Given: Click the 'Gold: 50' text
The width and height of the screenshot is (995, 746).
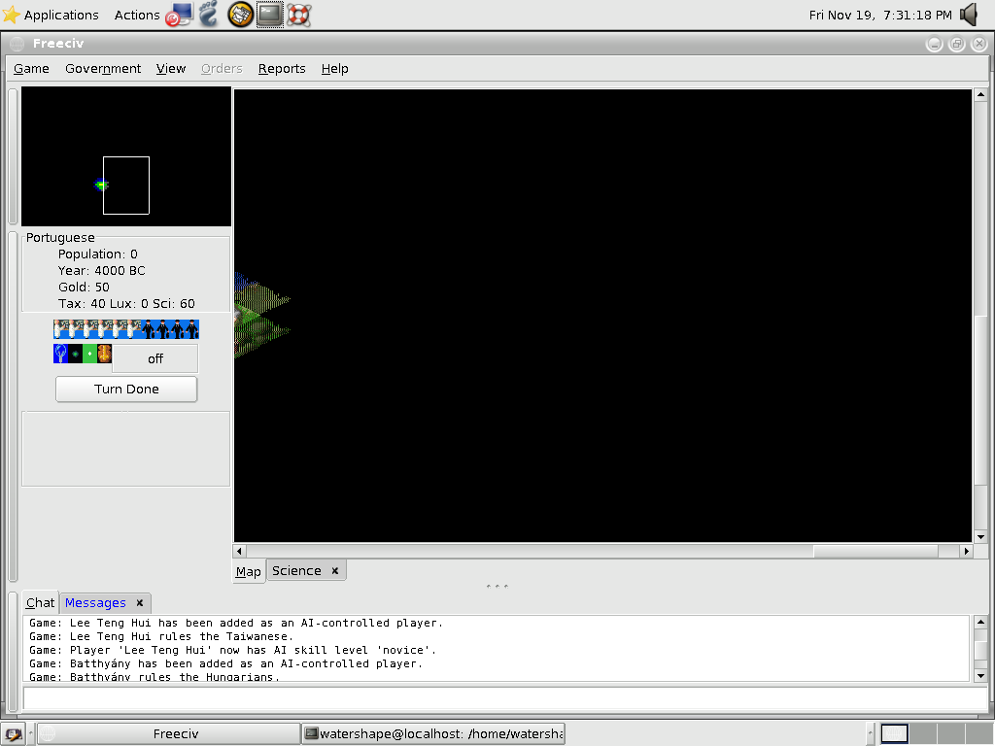Looking at the screenshot, I should tap(84, 288).
